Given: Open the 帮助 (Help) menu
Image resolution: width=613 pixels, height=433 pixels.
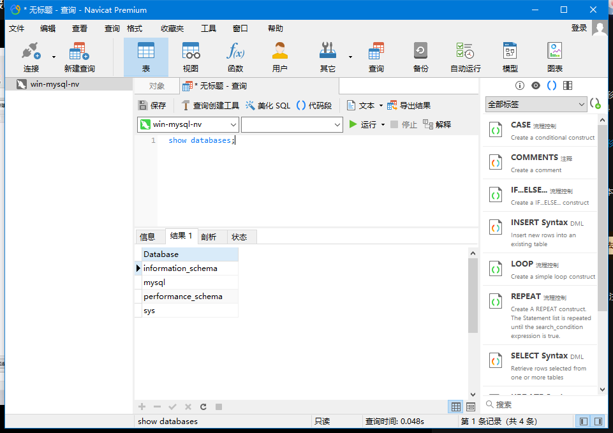Looking at the screenshot, I should [x=275, y=29].
